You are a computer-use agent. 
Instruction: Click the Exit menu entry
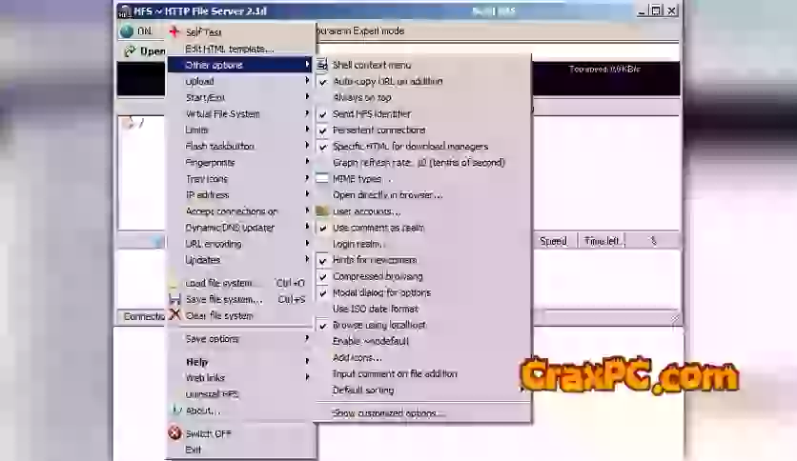click(194, 450)
